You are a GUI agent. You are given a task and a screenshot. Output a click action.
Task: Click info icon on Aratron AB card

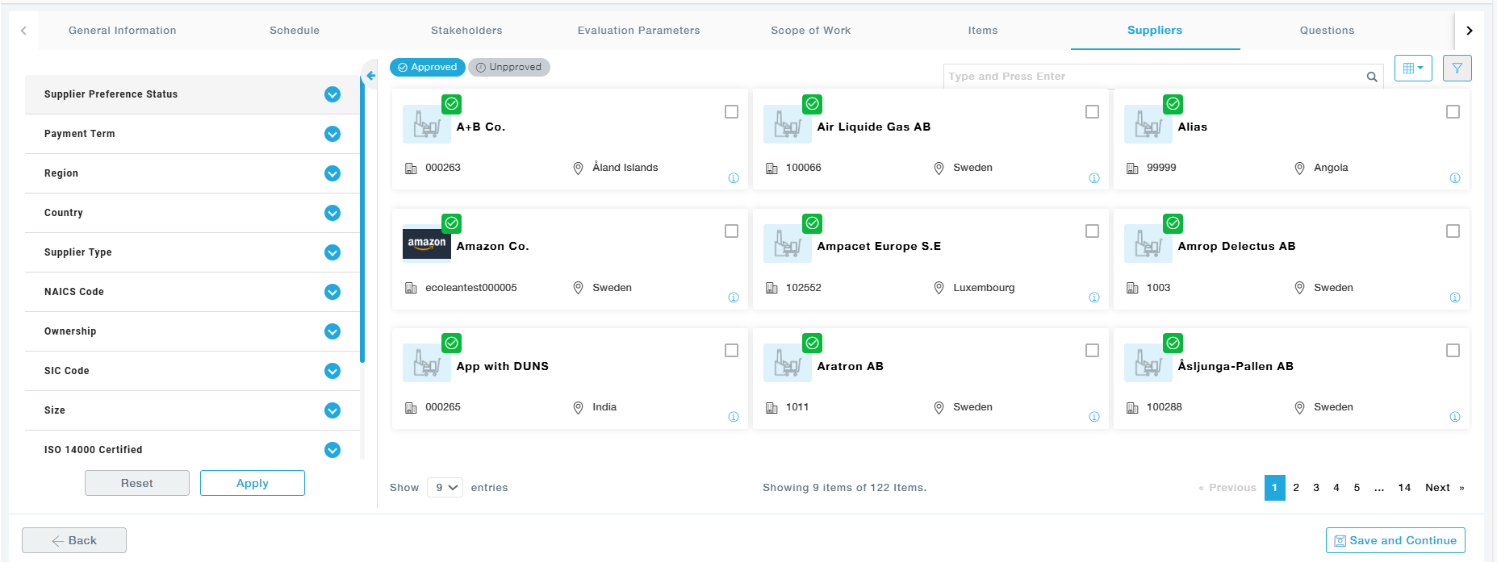[1093, 417]
